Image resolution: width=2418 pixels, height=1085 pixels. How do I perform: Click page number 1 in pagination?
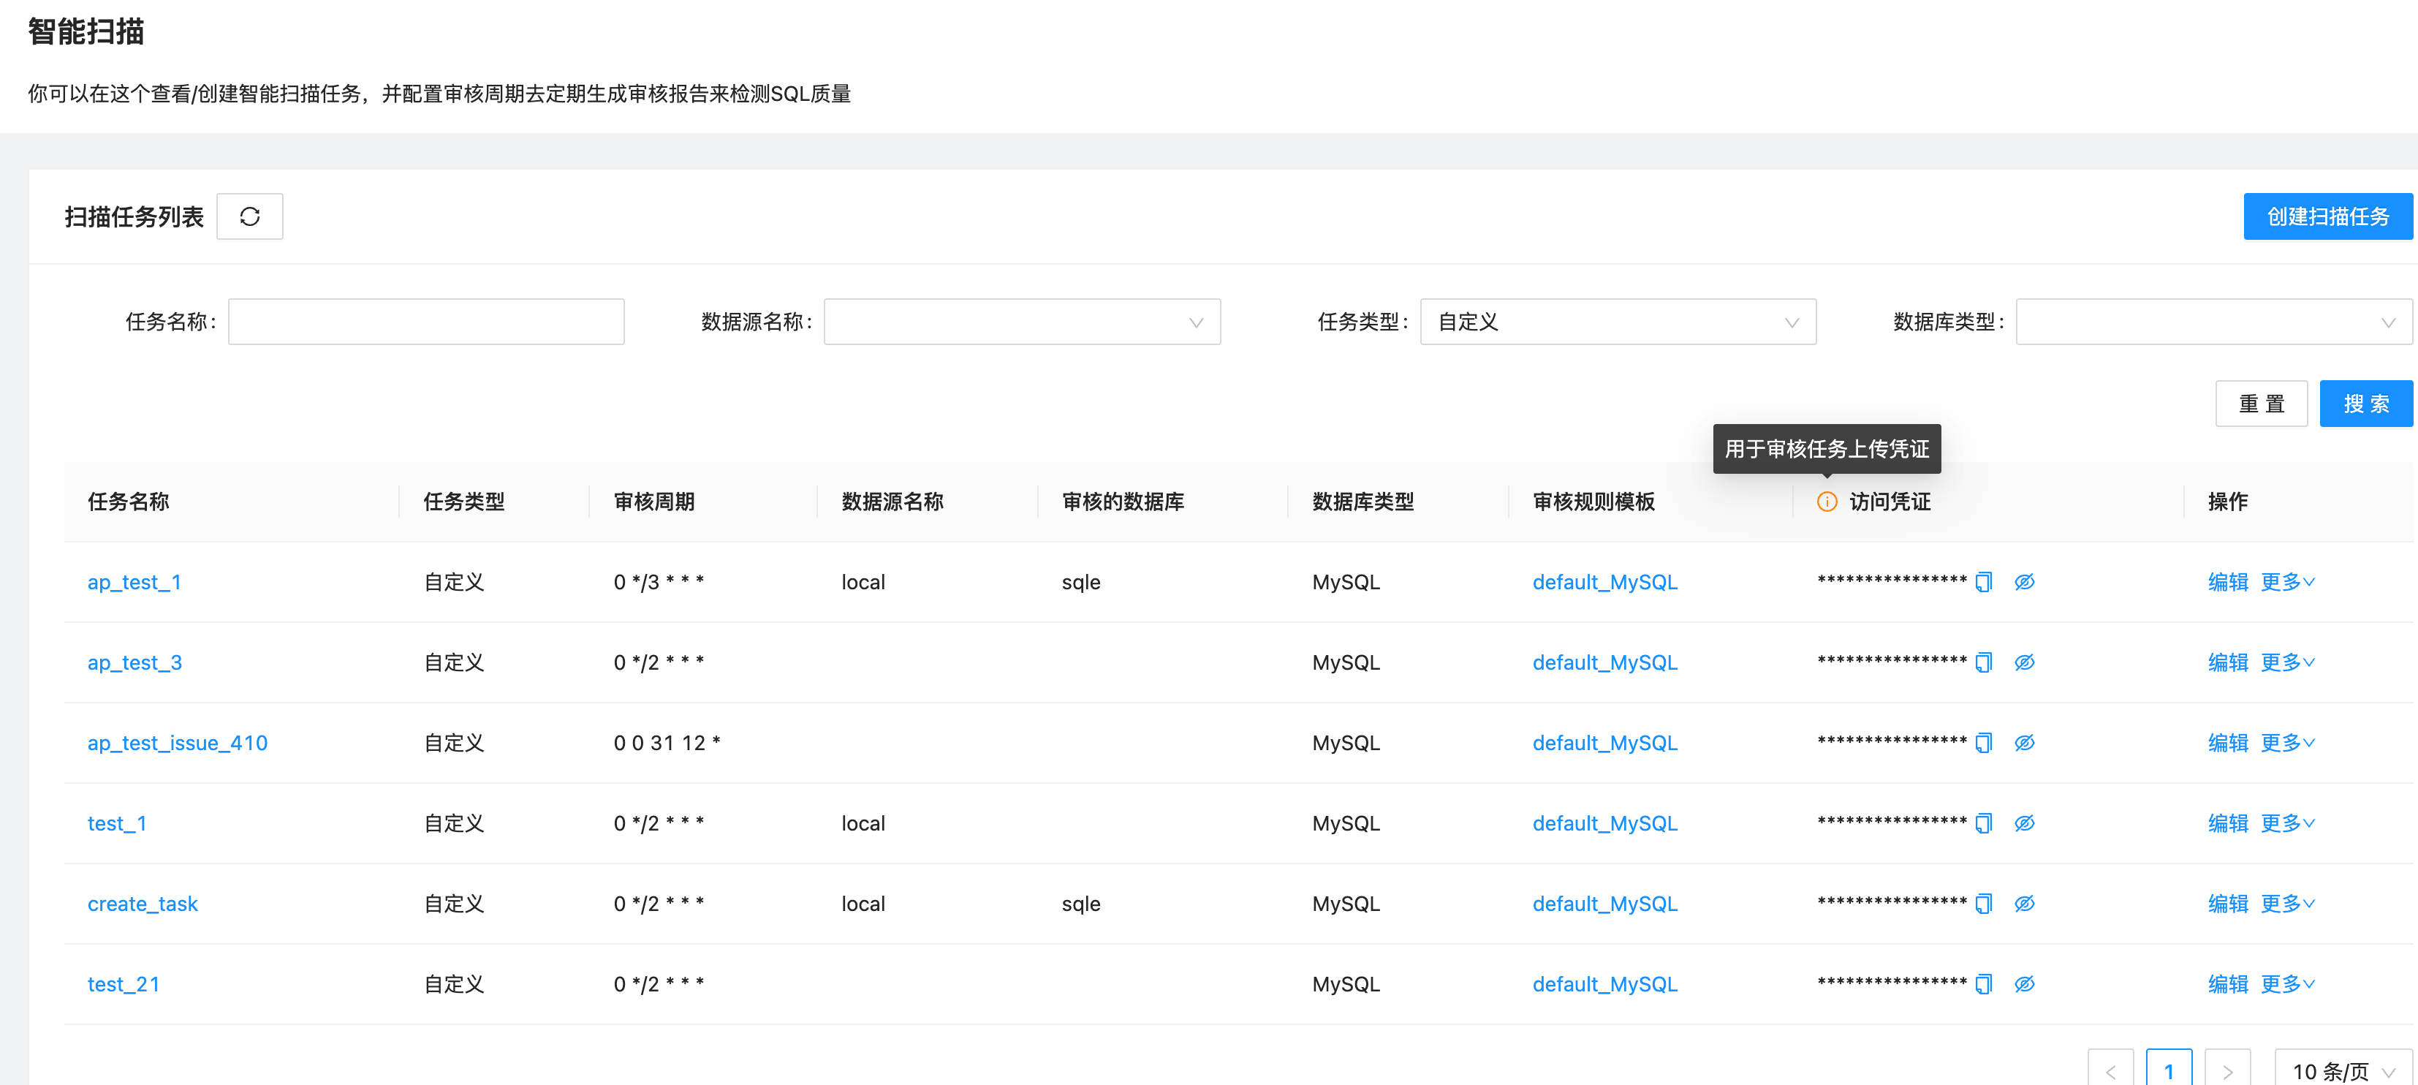2168,1070
